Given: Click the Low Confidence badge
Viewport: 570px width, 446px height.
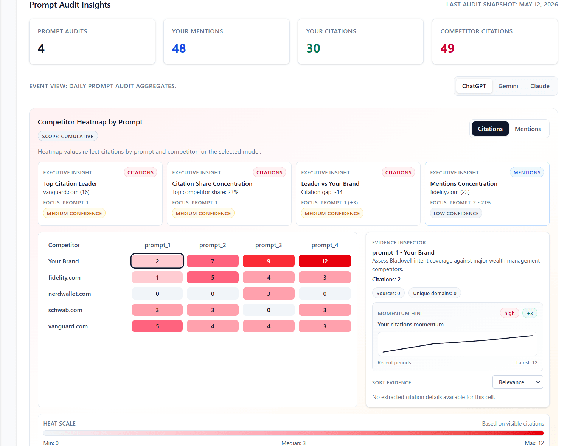Looking at the screenshot, I should (x=456, y=213).
